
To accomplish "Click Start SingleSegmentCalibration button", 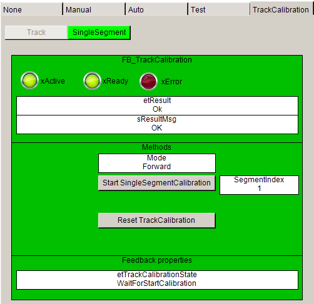I will coord(157,183).
